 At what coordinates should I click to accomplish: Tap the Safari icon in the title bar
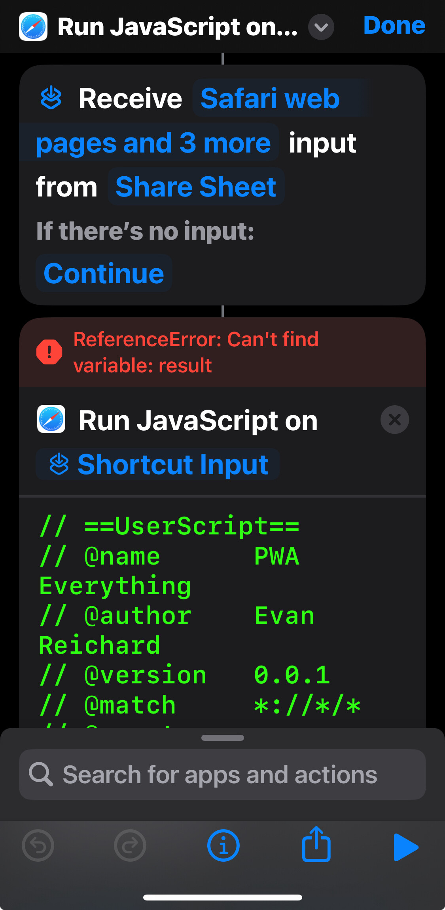click(x=33, y=27)
